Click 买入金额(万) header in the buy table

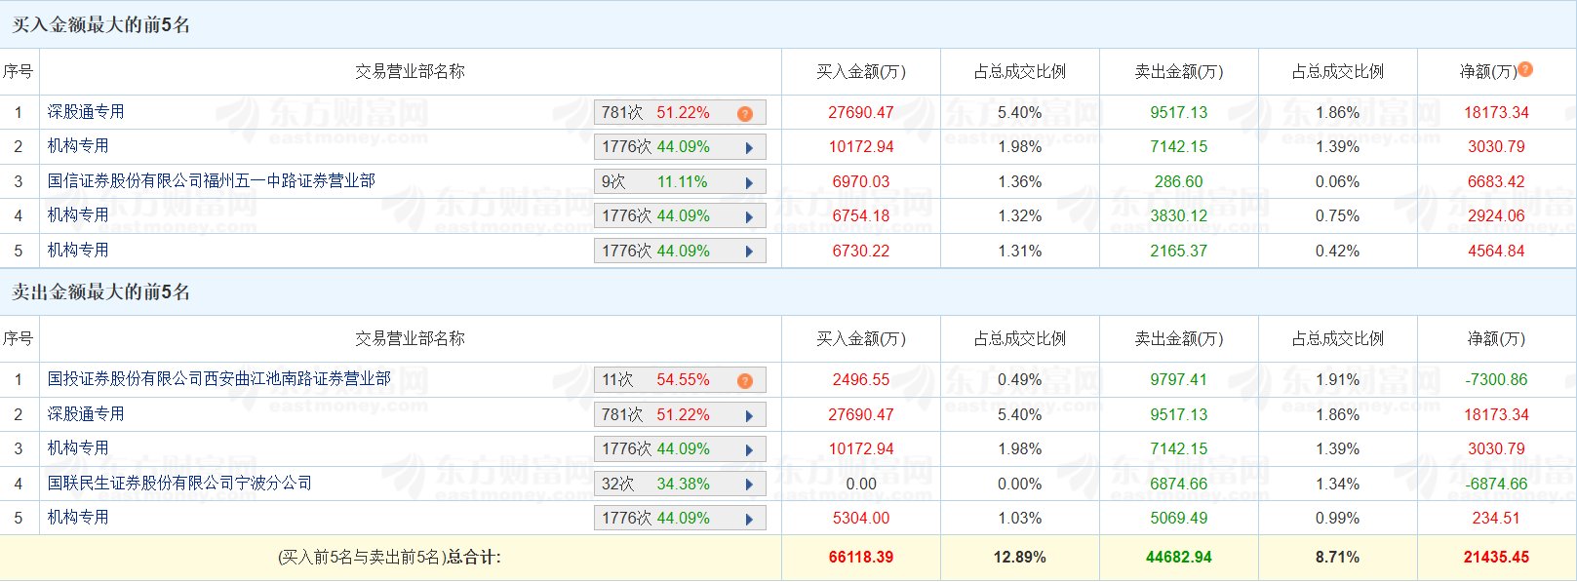[860, 72]
